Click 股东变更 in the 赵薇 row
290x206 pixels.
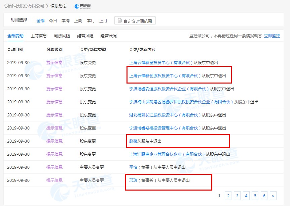click(88, 141)
